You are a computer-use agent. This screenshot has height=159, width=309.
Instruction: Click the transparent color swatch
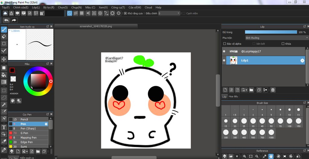point(13,79)
